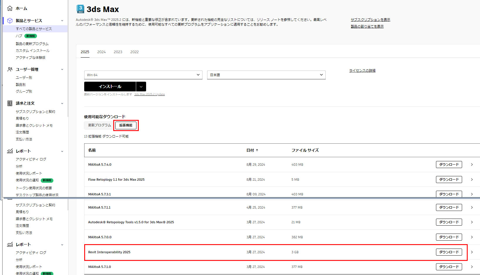Click the sort arrow next to 日付
Image resolution: width=480 pixels, height=275 pixels.
click(x=257, y=150)
